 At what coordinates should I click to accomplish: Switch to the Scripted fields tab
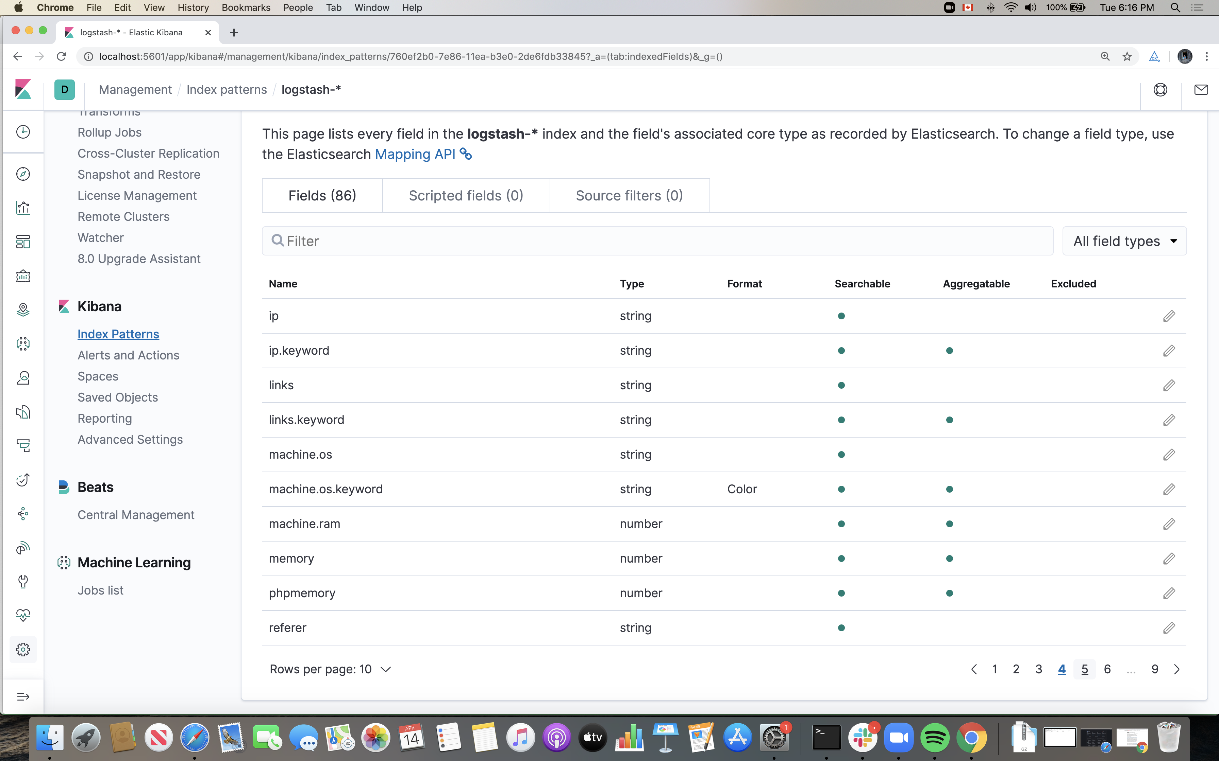click(x=466, y=195)
